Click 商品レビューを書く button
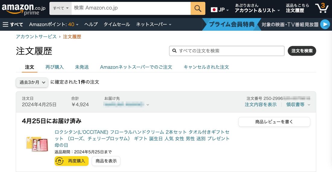 (x=274, y=122)
